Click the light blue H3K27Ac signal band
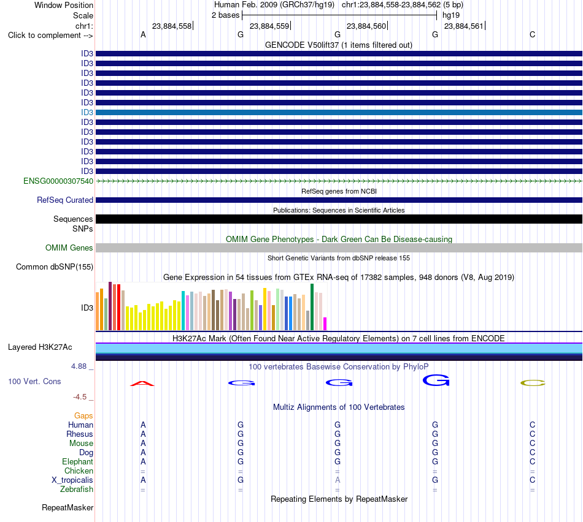Screen dimensions: 583x522 [x=339, y=348]
